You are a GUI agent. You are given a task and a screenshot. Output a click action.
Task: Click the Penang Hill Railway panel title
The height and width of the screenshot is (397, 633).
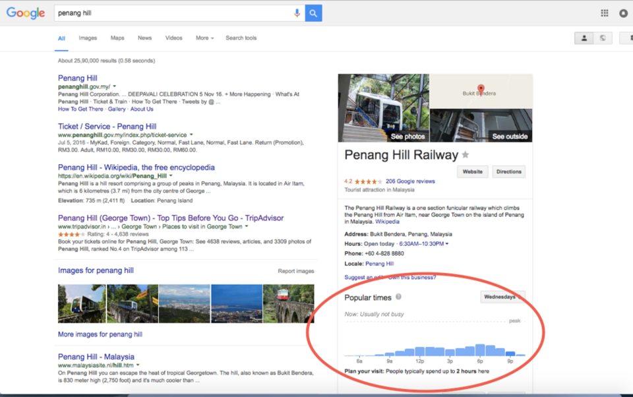(402, 155)
